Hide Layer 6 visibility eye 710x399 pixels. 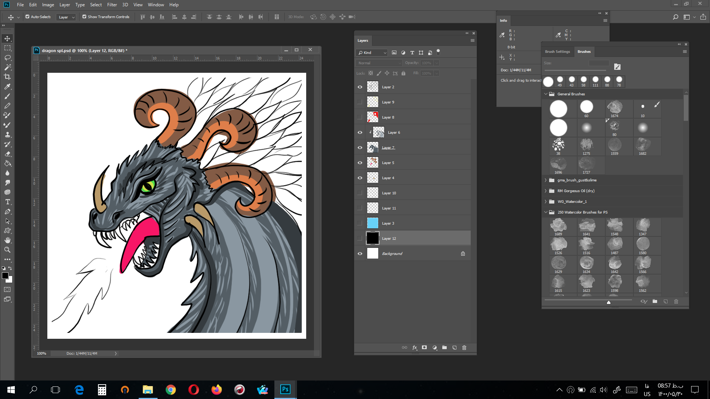click(x=360, y=132)
